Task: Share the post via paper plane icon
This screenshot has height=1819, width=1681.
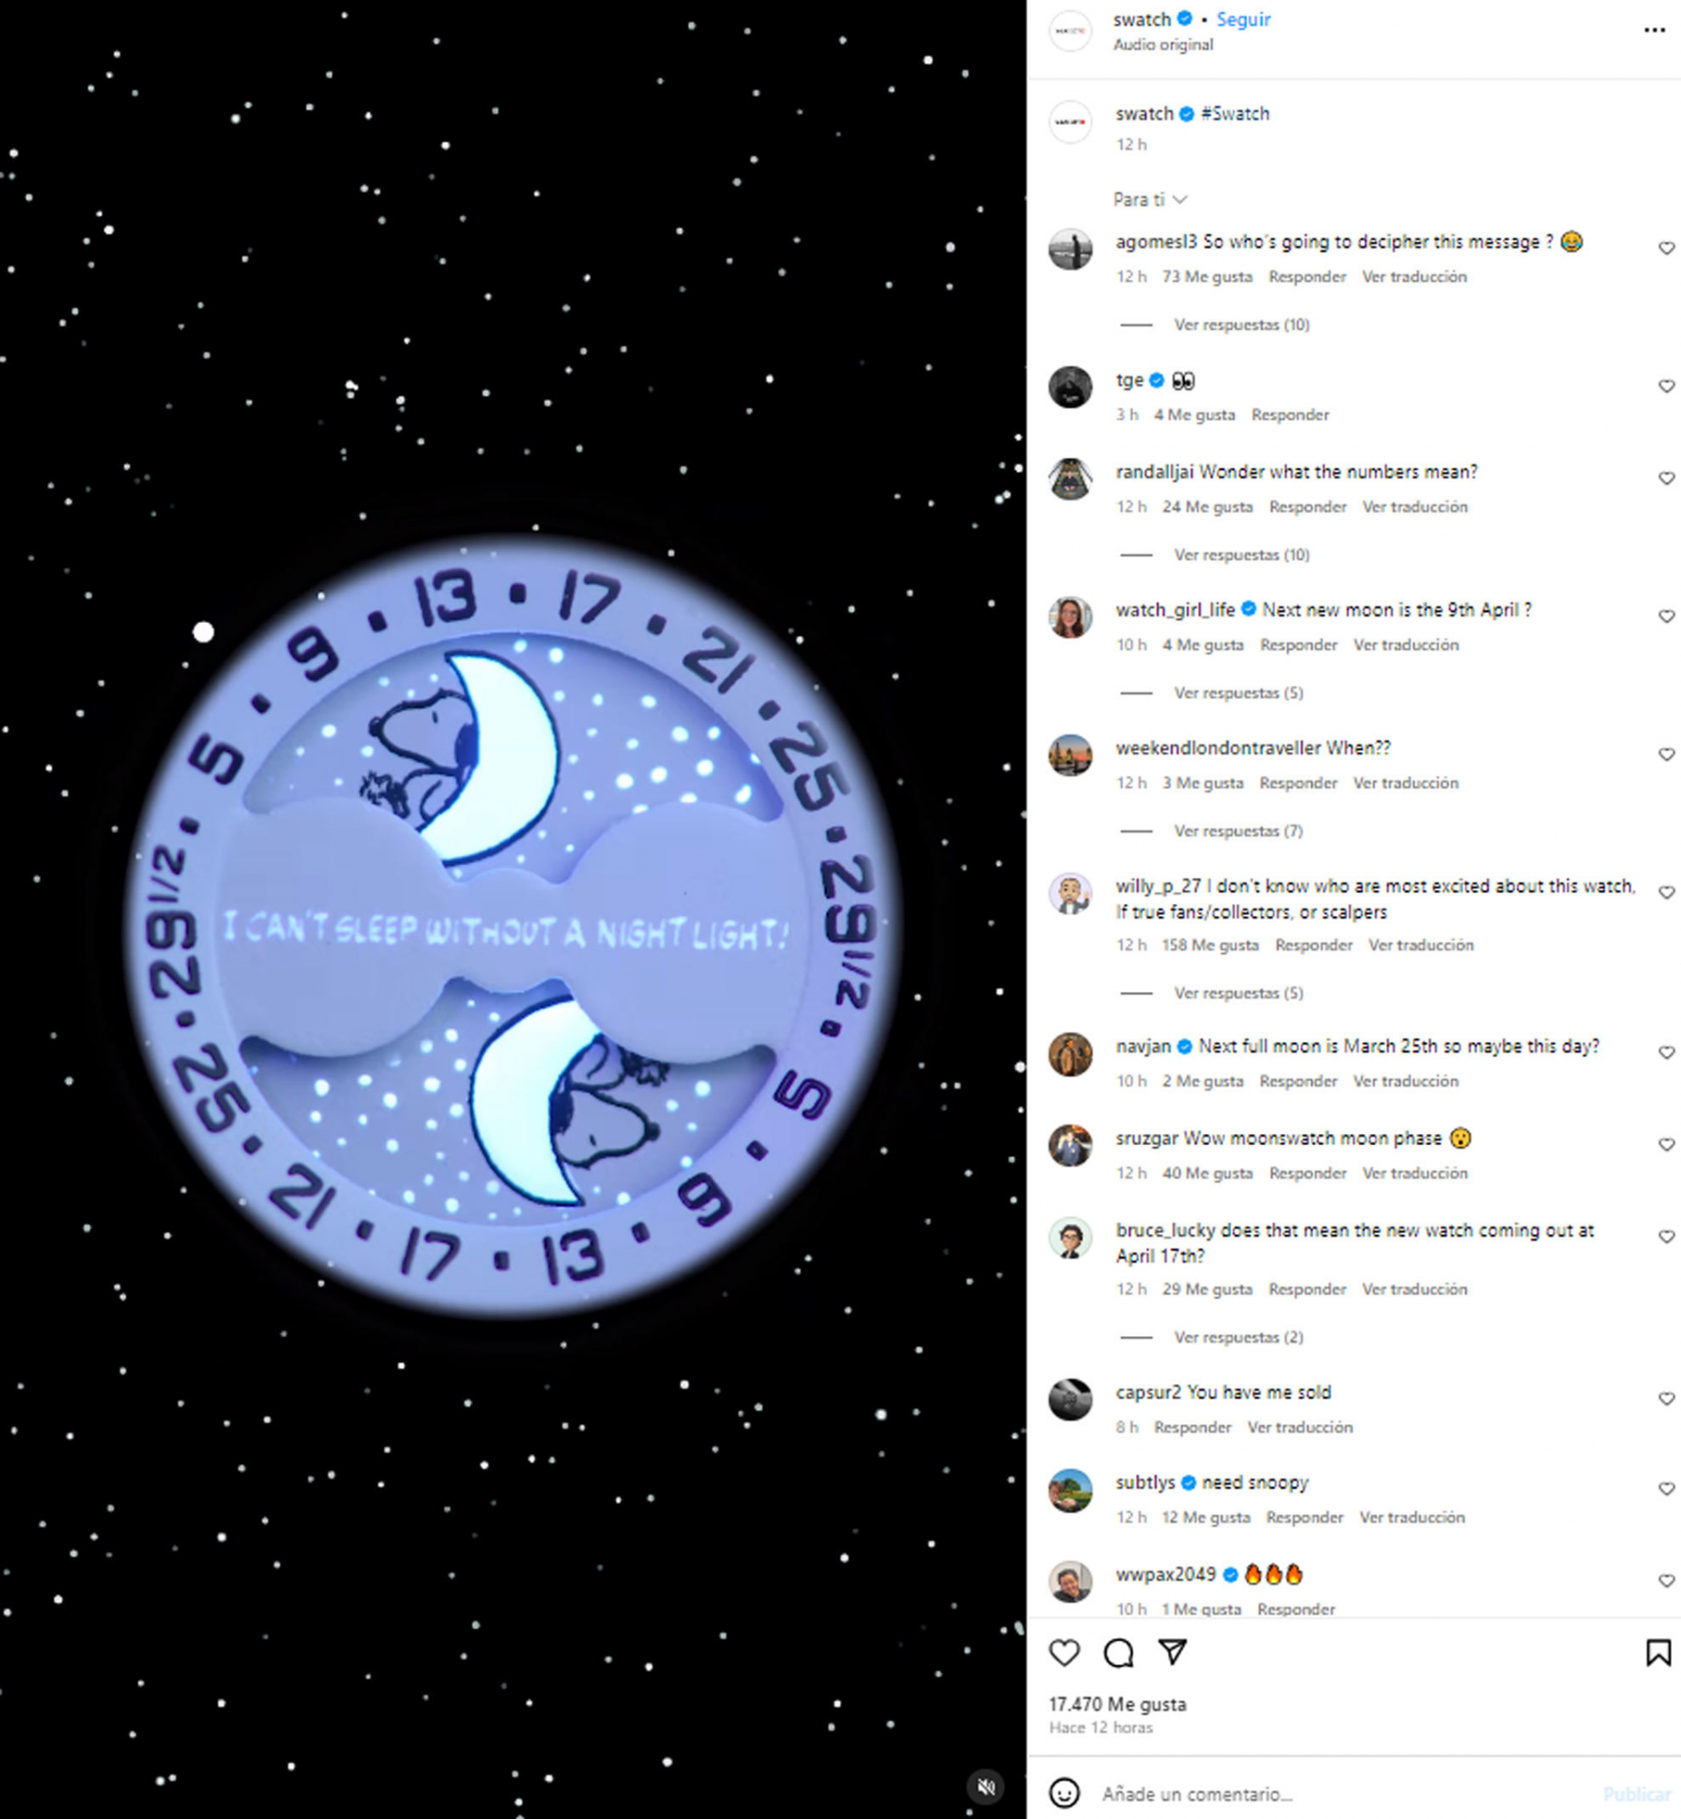Action: [x=1173, y=1652]
